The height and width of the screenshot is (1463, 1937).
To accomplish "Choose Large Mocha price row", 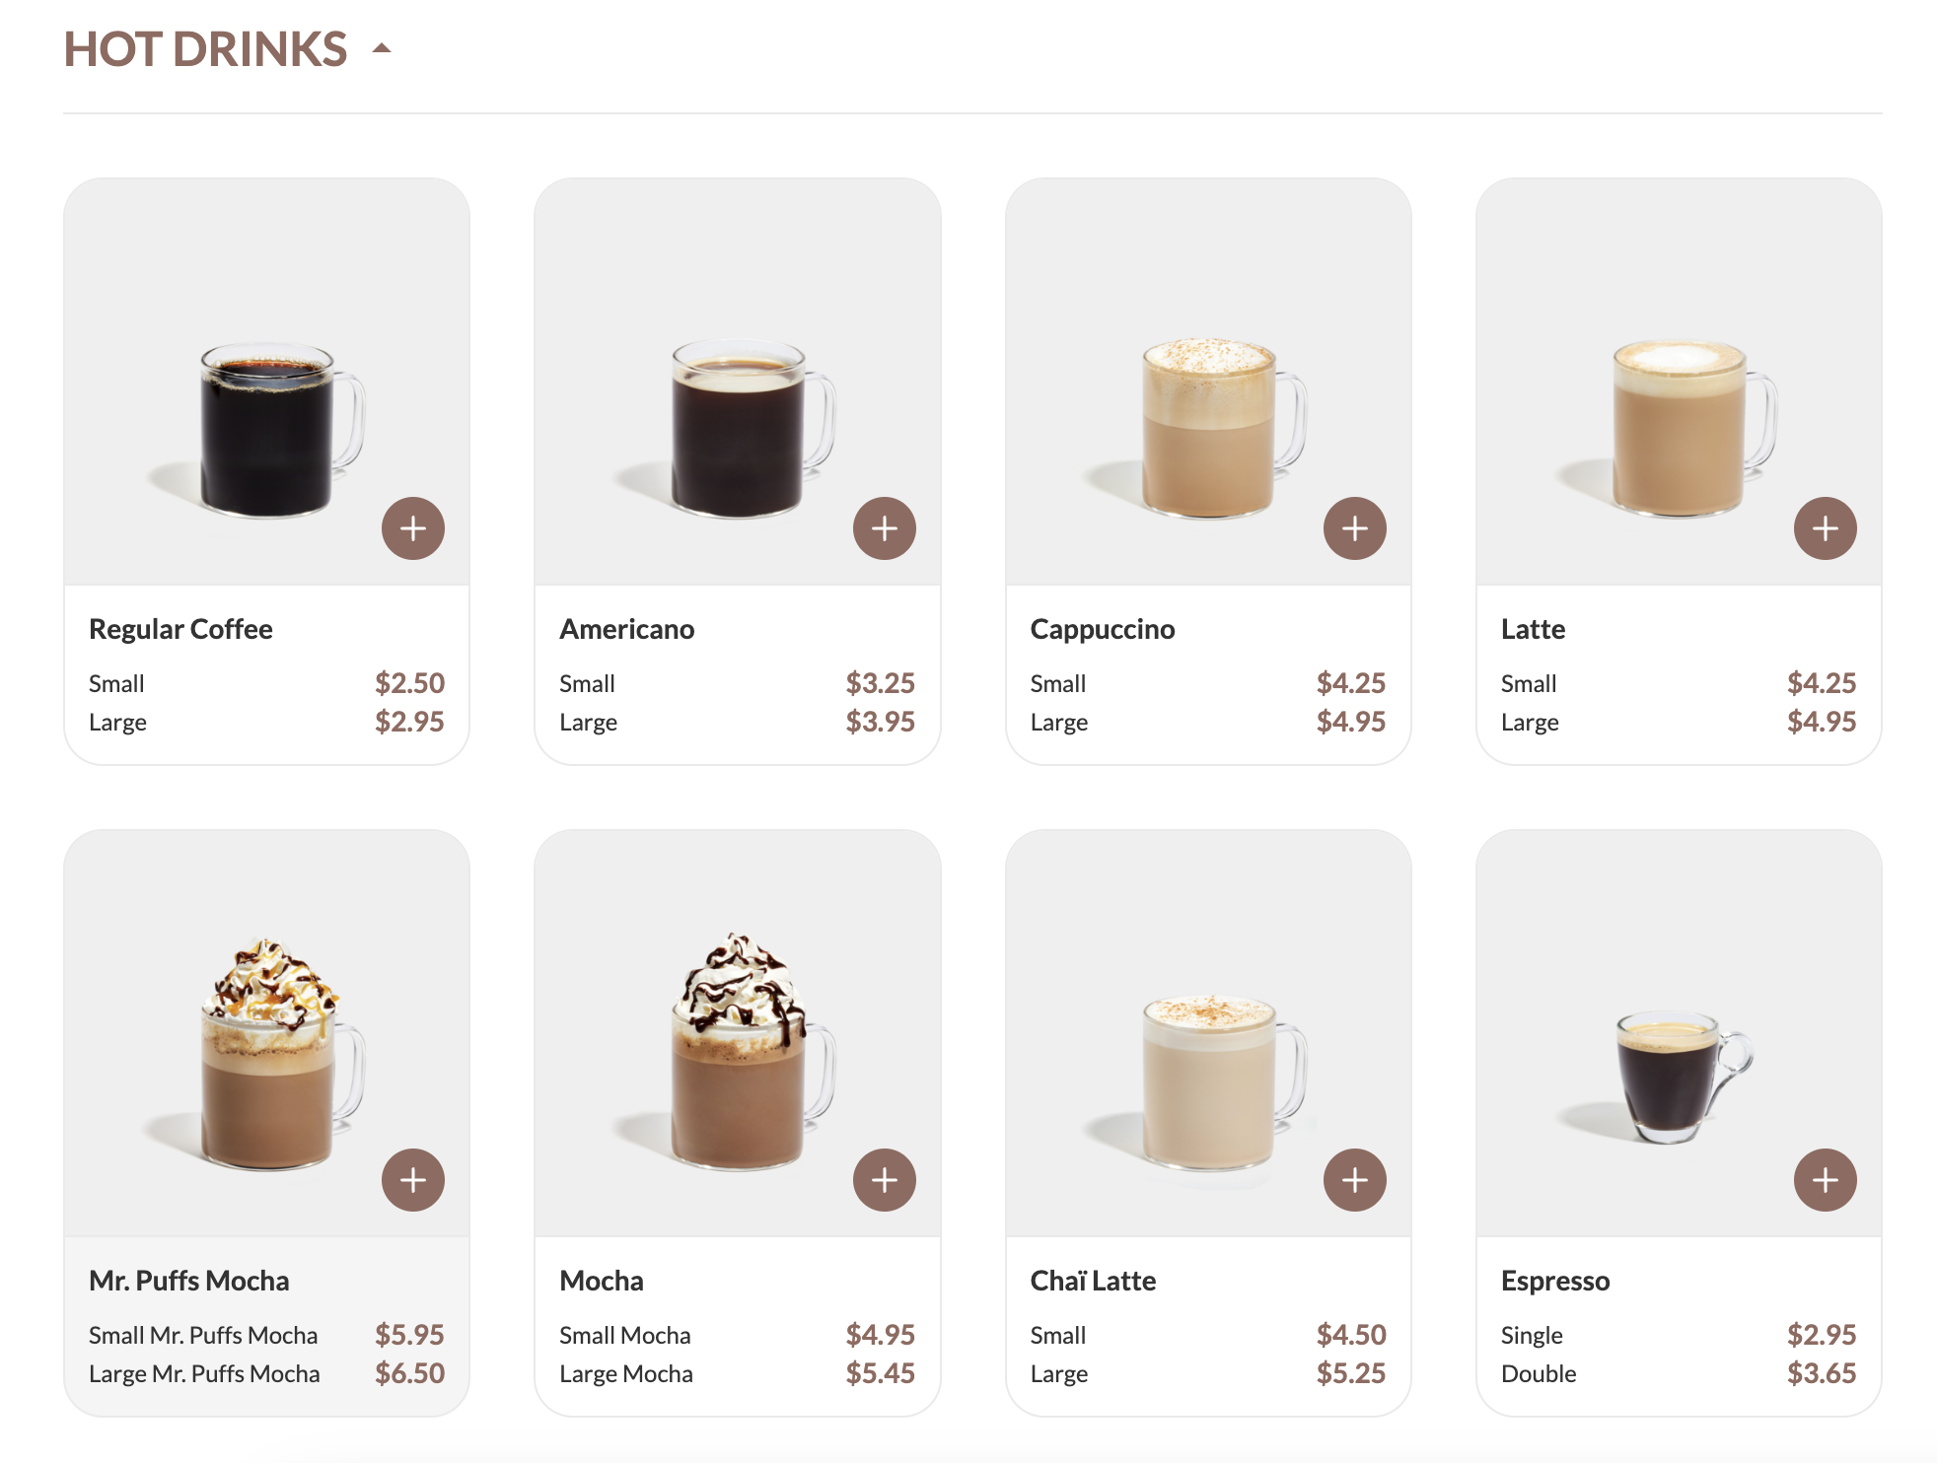I will click(737, 1373).
